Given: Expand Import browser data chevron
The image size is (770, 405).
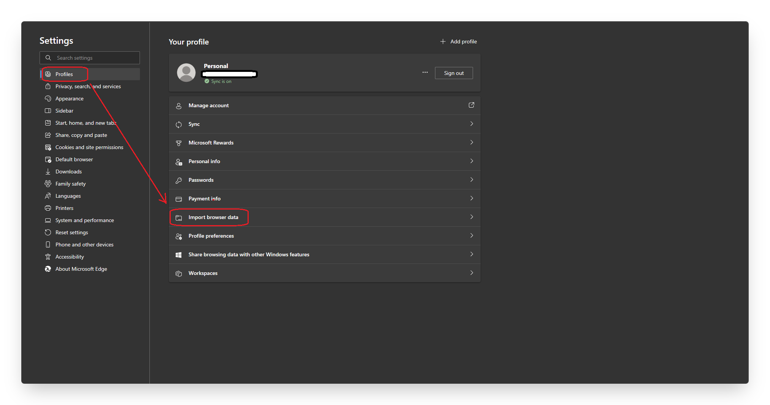Looking at the screenshot, I should 472,217.
